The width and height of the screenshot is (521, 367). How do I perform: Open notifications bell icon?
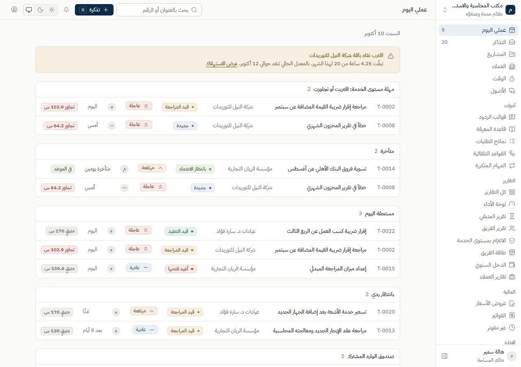click(x=66, y=10)
